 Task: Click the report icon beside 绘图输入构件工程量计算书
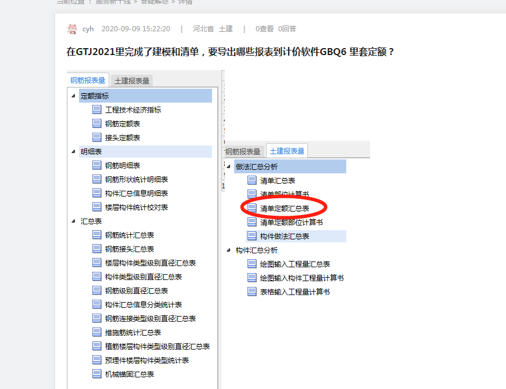coord(252,278)
